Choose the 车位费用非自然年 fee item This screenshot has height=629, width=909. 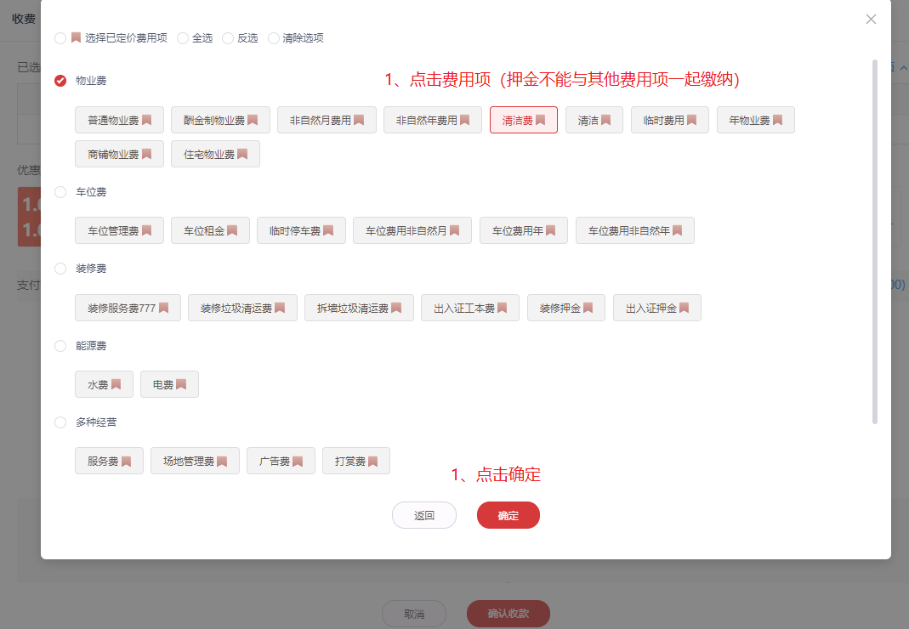point(635,230)
